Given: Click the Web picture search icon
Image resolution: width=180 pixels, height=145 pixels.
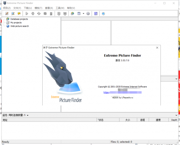Looking at the screenshot, I should click(x=8, y=26).
